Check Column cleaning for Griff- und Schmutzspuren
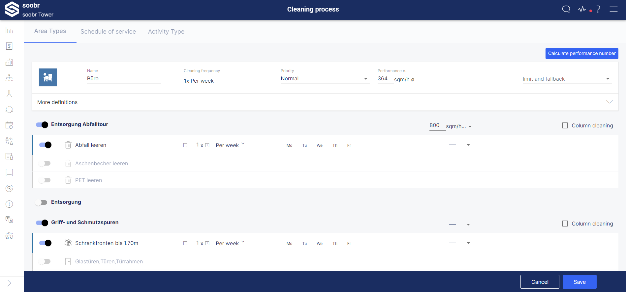626x292 pixels. pos(565,224)
